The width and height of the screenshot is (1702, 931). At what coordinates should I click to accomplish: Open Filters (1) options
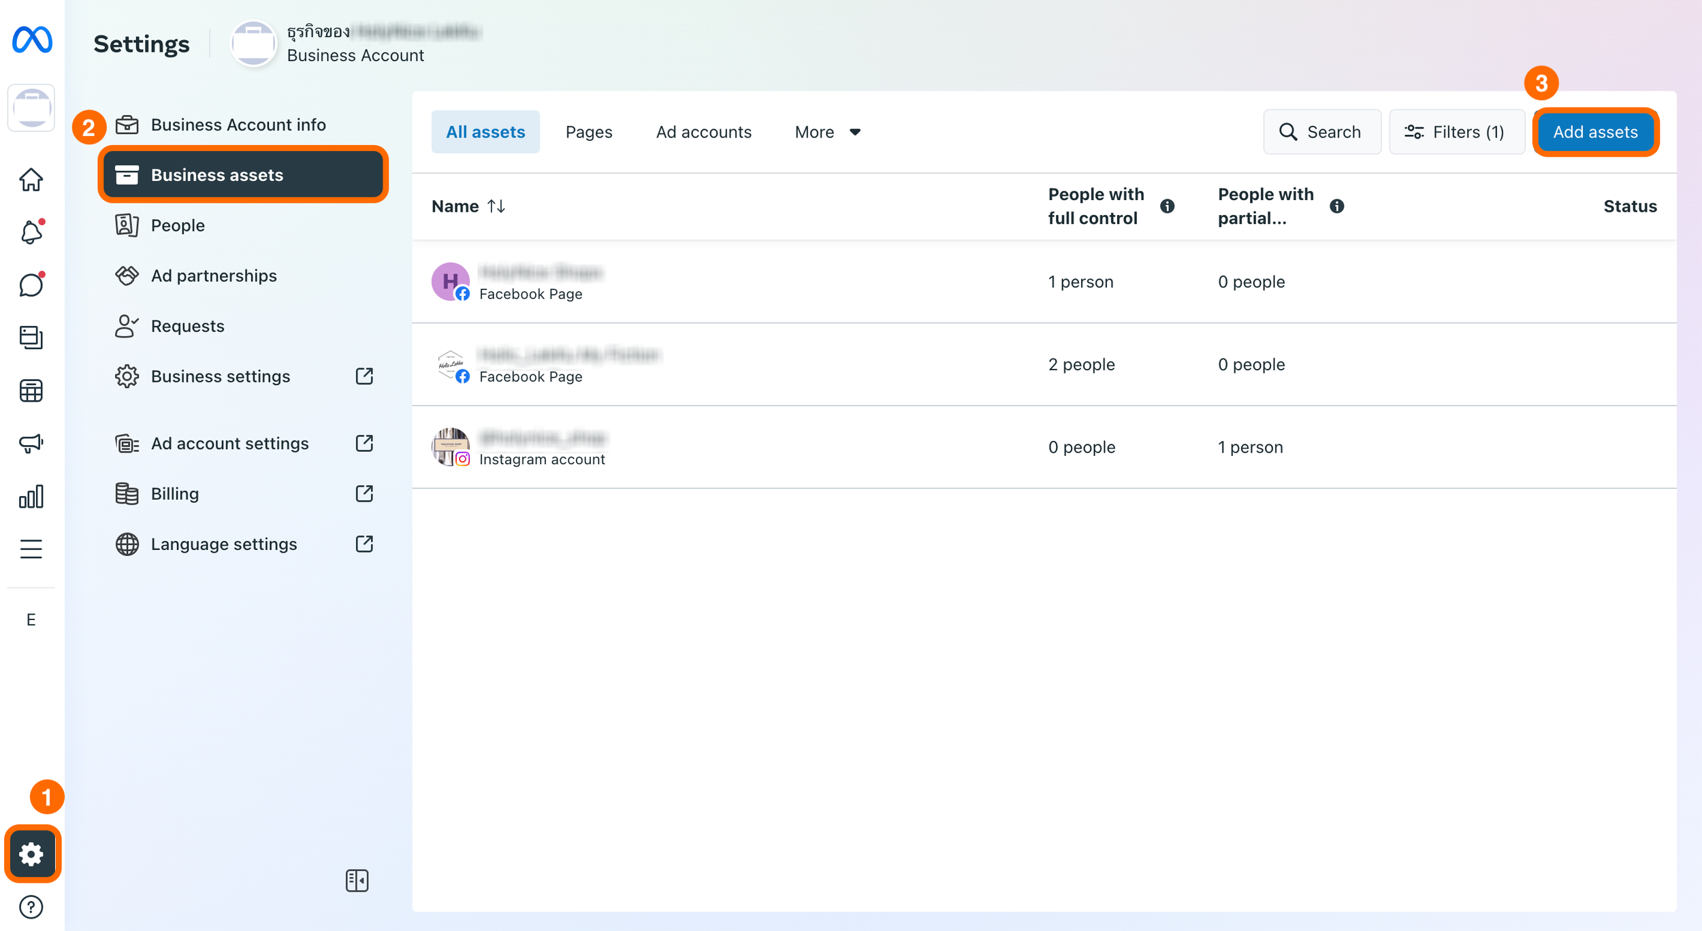[x=1456, y=132]
